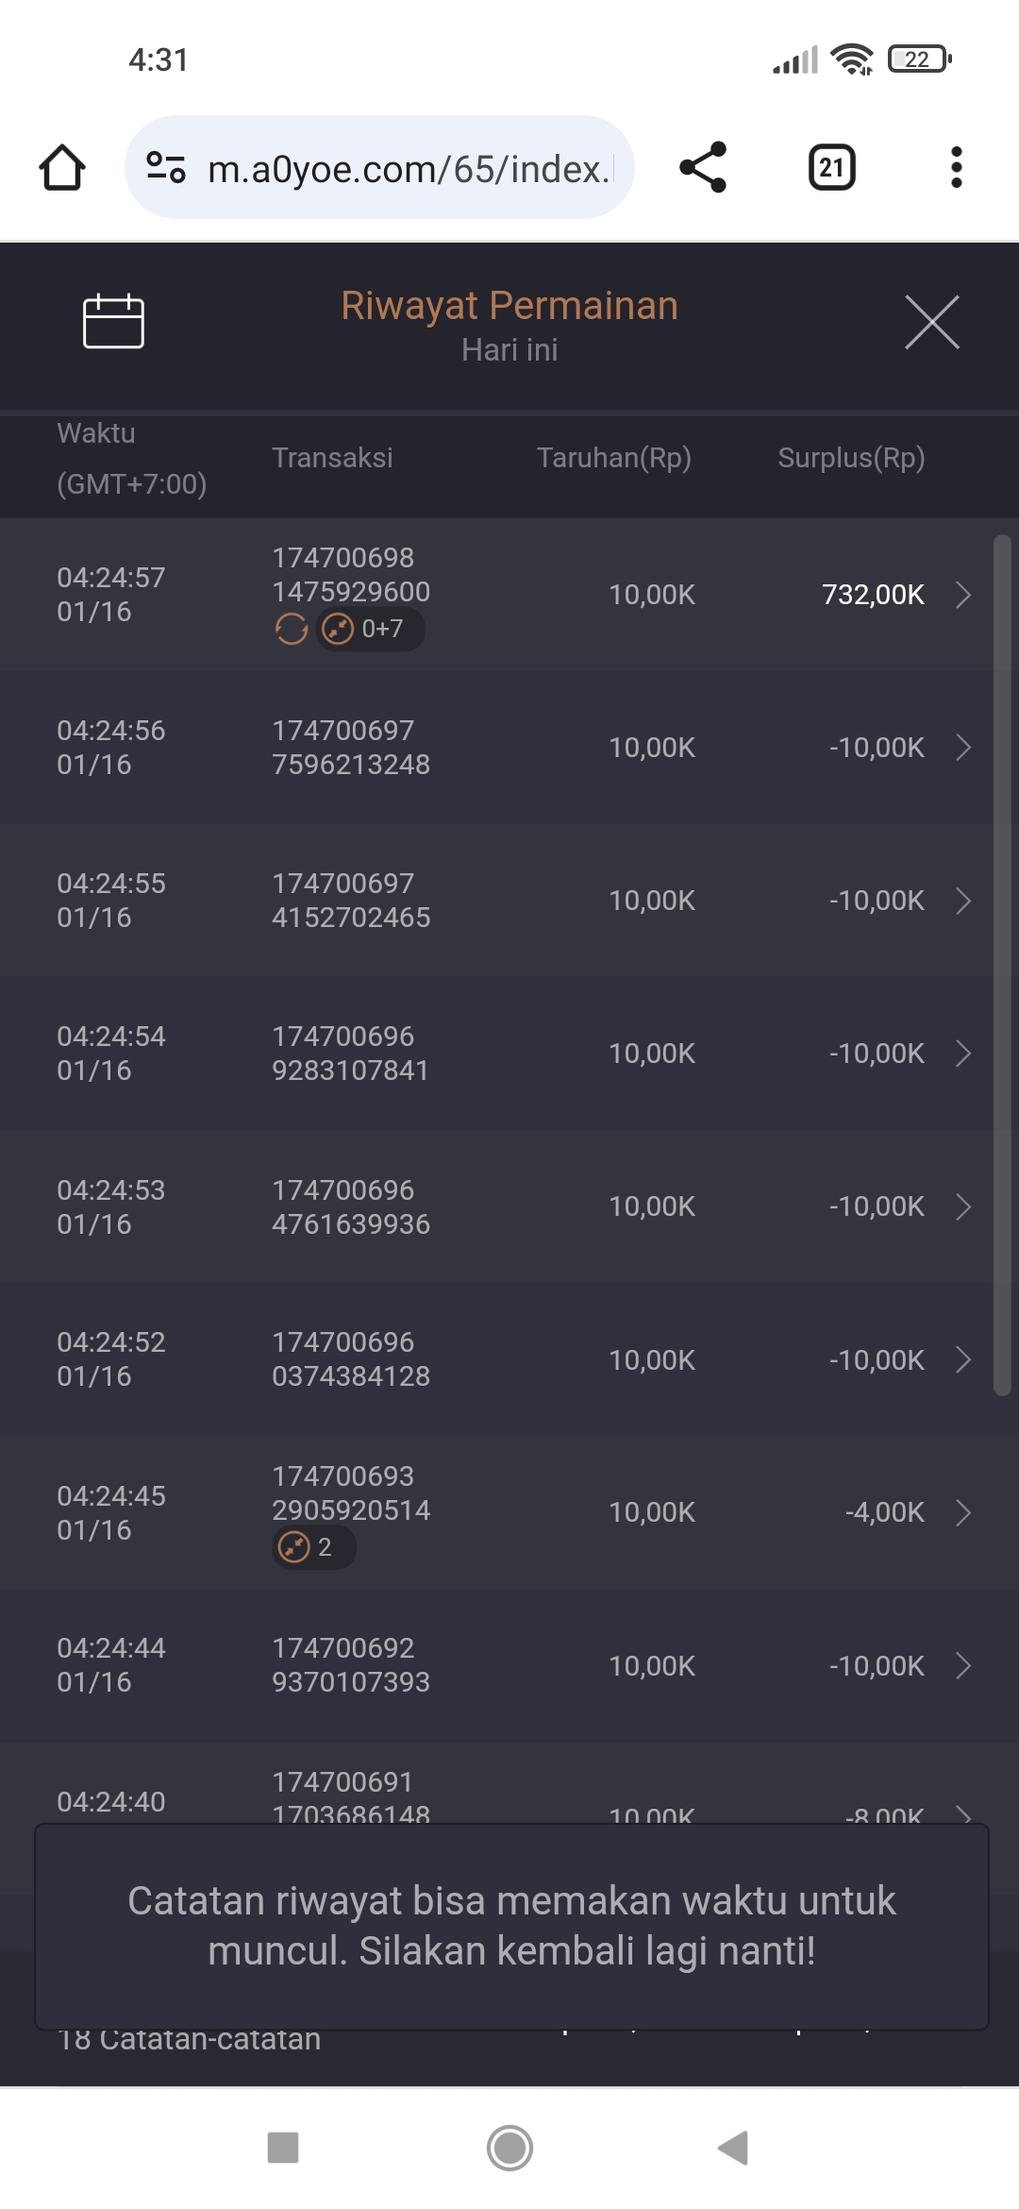Tap the replay icon on the 04:24:57 record
The image size is (1019, 2209).
click(292, 629)
